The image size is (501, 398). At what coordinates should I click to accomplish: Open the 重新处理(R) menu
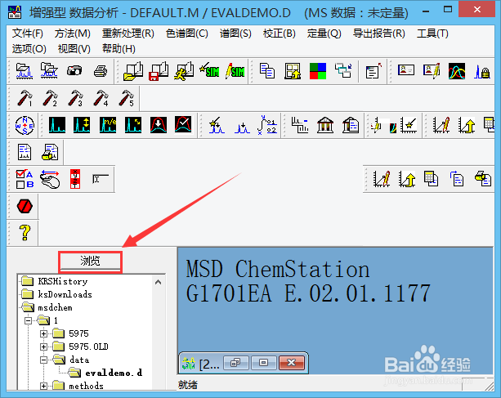(127, 34)
